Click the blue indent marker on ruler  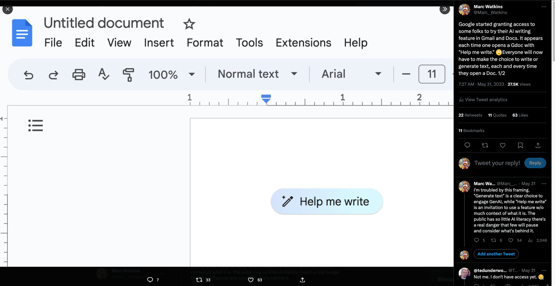tap(266, 99)
